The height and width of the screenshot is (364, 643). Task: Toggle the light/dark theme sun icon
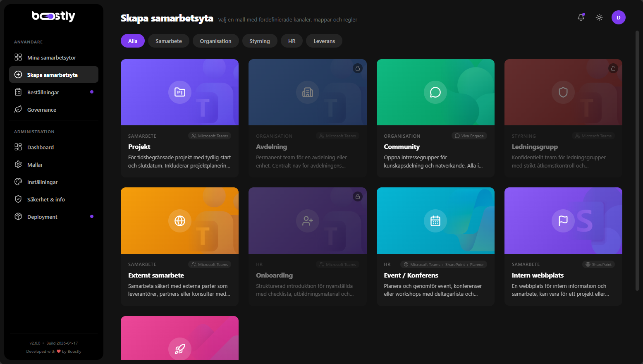599,17
